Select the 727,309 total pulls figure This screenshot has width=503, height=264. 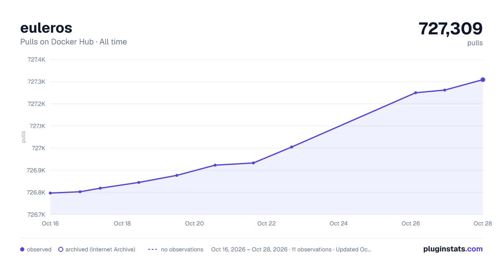point(451,28)
